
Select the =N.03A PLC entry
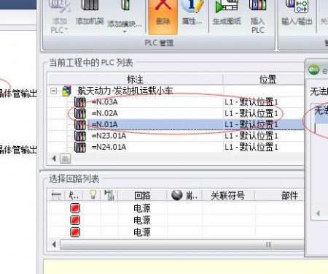coord(105,102)
